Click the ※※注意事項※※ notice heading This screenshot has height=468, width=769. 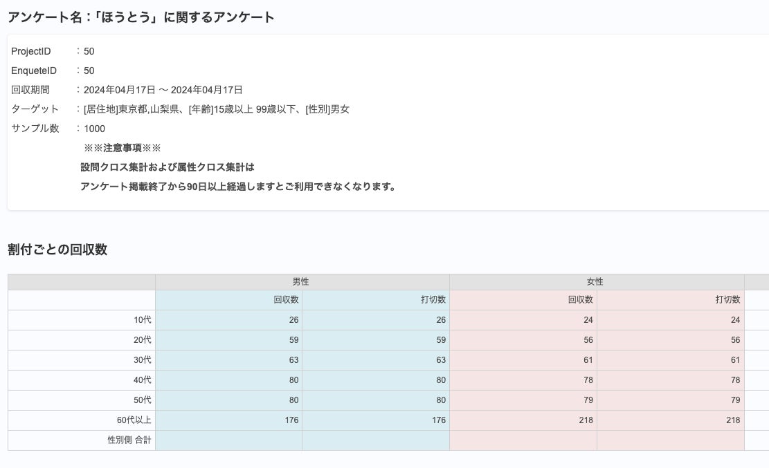click(x=123, y=148)
